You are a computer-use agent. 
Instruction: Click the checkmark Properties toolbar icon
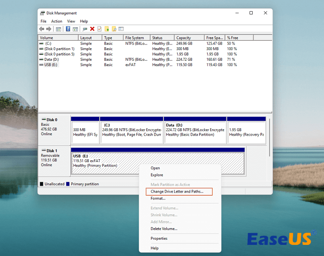pos(99,29)
